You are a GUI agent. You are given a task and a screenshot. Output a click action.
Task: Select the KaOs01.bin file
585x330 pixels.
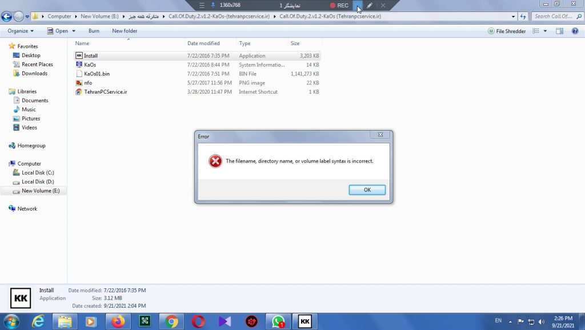click(97, 74)
